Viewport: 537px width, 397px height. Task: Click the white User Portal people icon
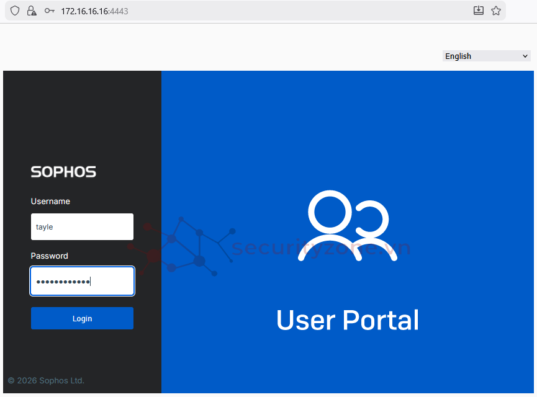347,226
